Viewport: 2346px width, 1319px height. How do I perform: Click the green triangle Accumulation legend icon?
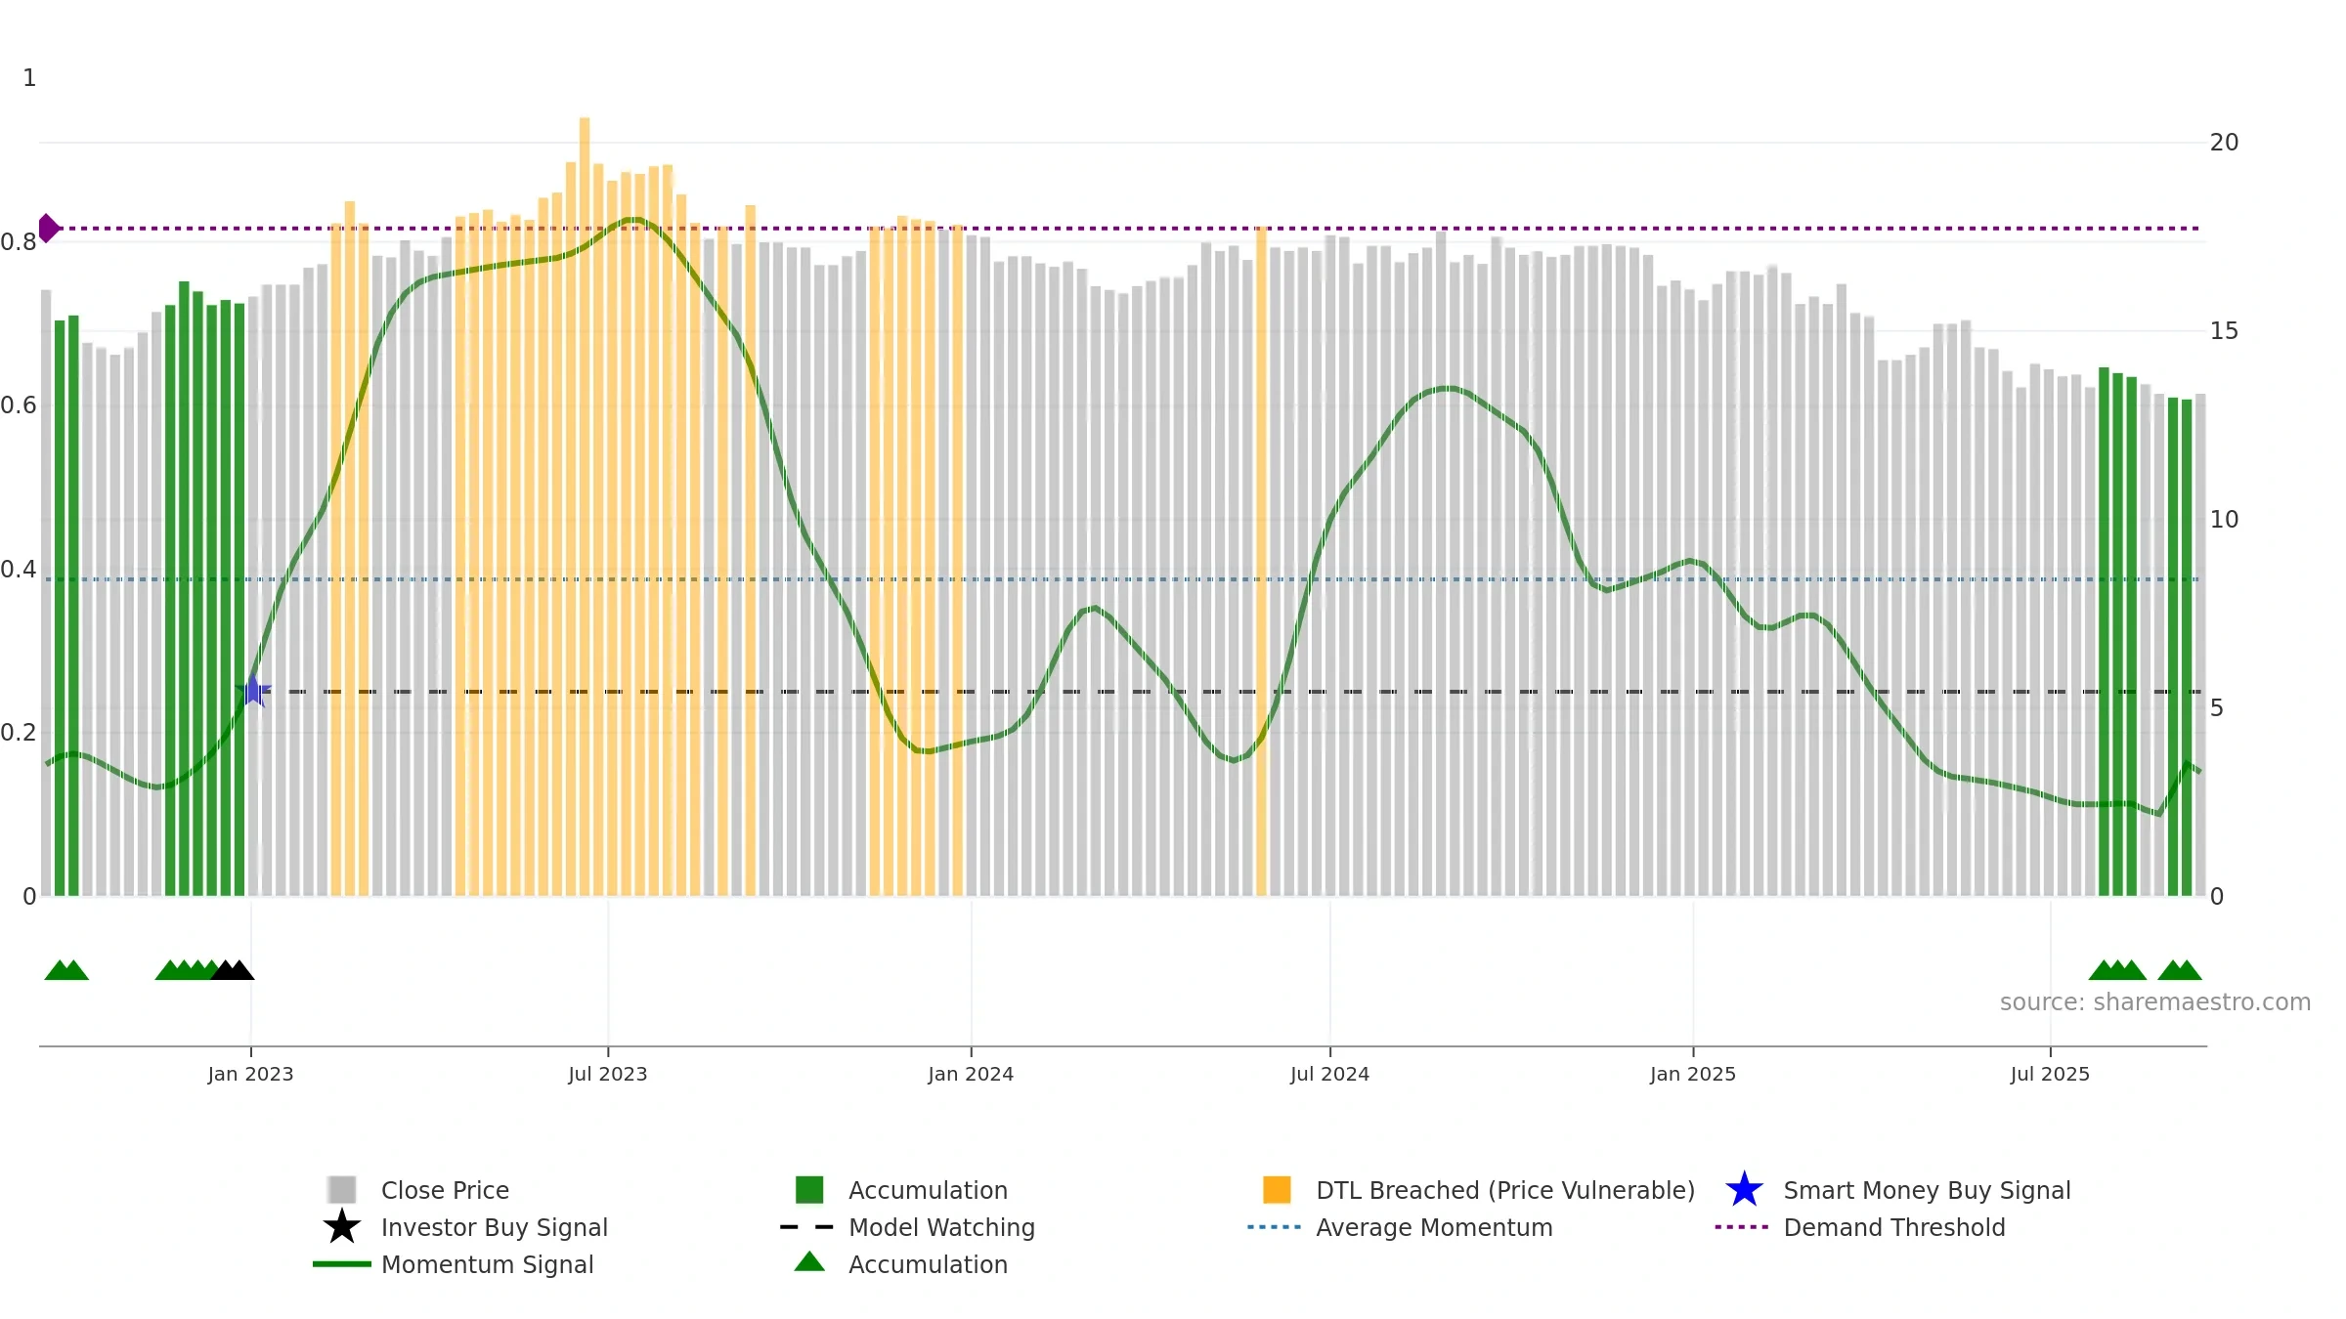tap(809, 1261)
